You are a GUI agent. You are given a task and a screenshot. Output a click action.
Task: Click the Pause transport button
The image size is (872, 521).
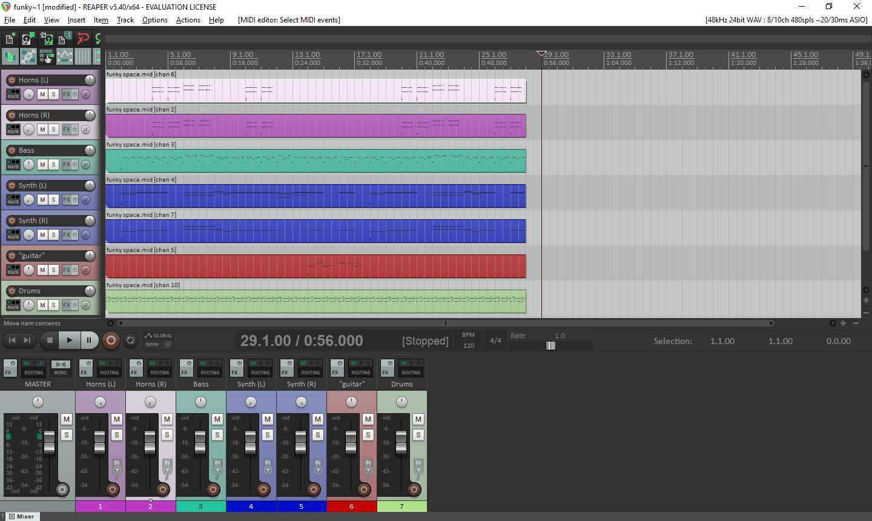coord(88,340)
